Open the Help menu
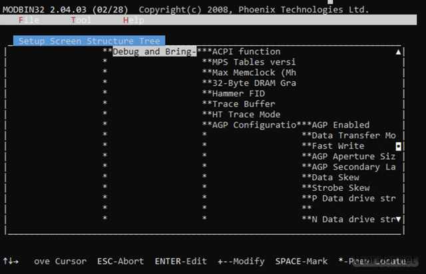Screen dimensions: 426x274 pos(133,20)
